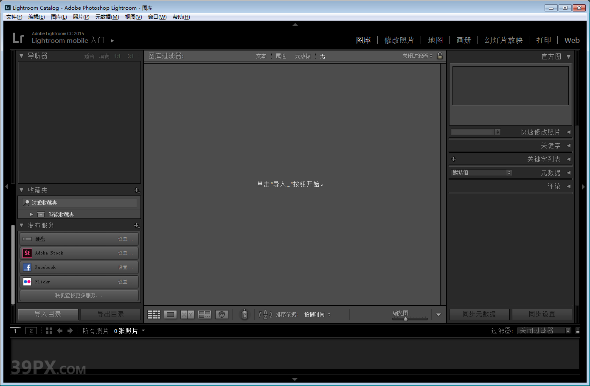Collapse the Histogram panel 直方图
590x386 pixels.
568,56
